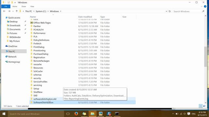This screenshot has width=209, height=117.
Task: Open Downloads in navigation pane
Action: (15, 25)
